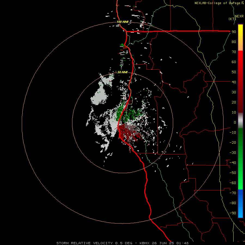Click the 100 NMI range ring label
This screenshot has height=245, width=245.
[122, 22]
